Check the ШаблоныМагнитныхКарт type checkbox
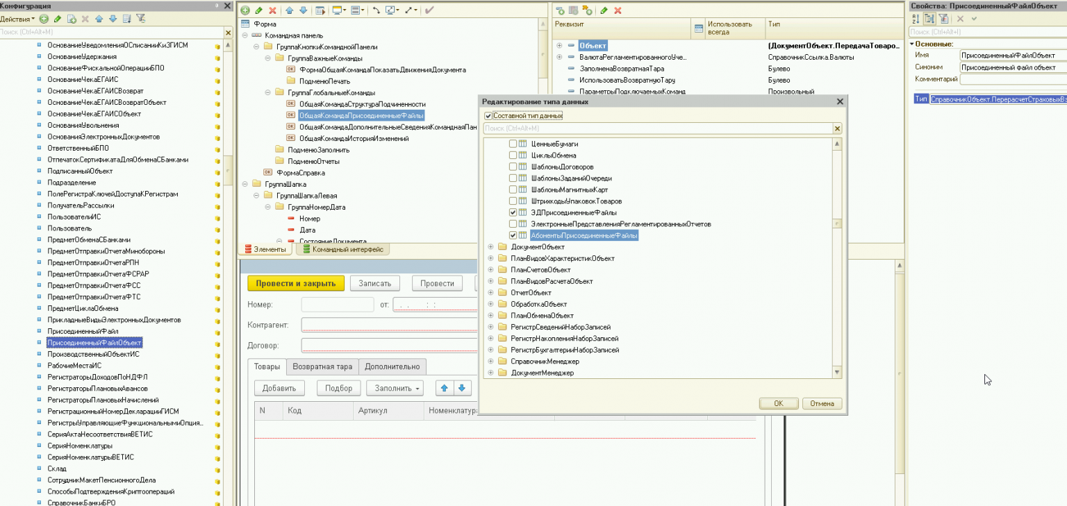1067x506 pixels. 513,189
